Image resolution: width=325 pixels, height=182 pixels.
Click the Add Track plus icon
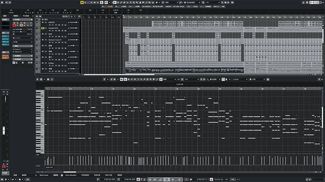point(37,16)
